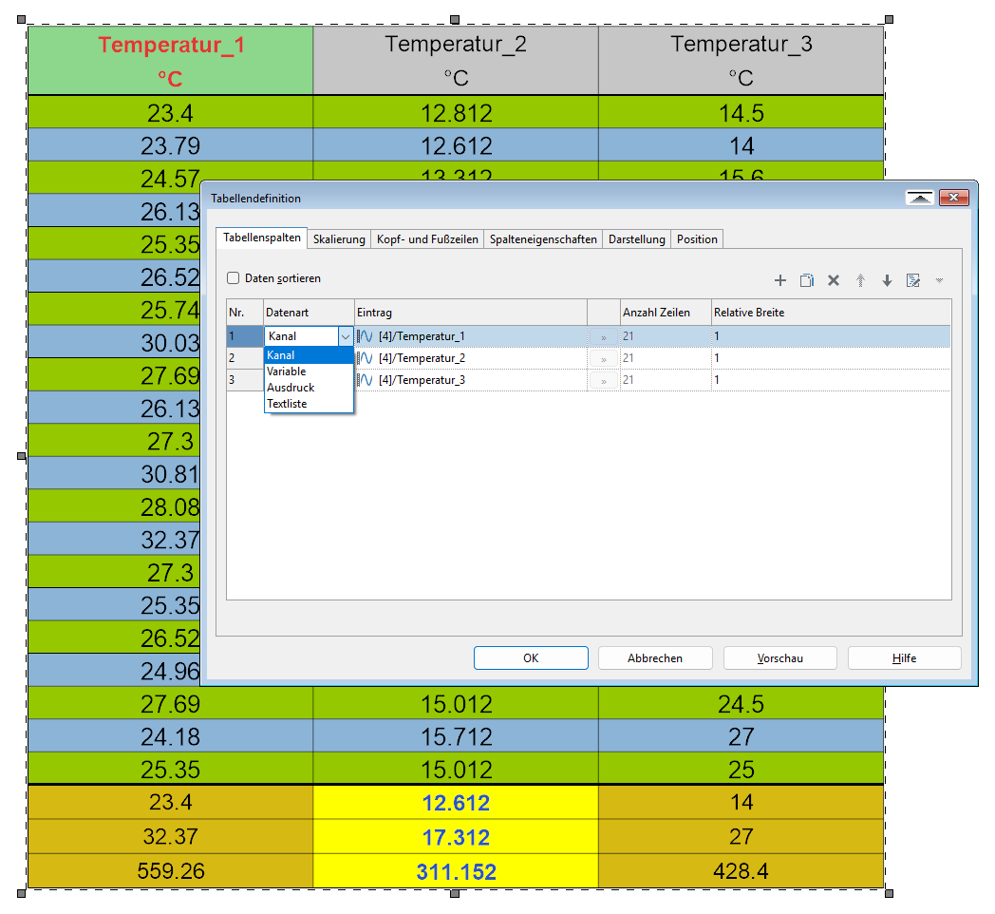Viewport: 995px width, 914px height.
Task: Select Textliste in the Datenart dropdown list
Action: [x=287, y=404]
